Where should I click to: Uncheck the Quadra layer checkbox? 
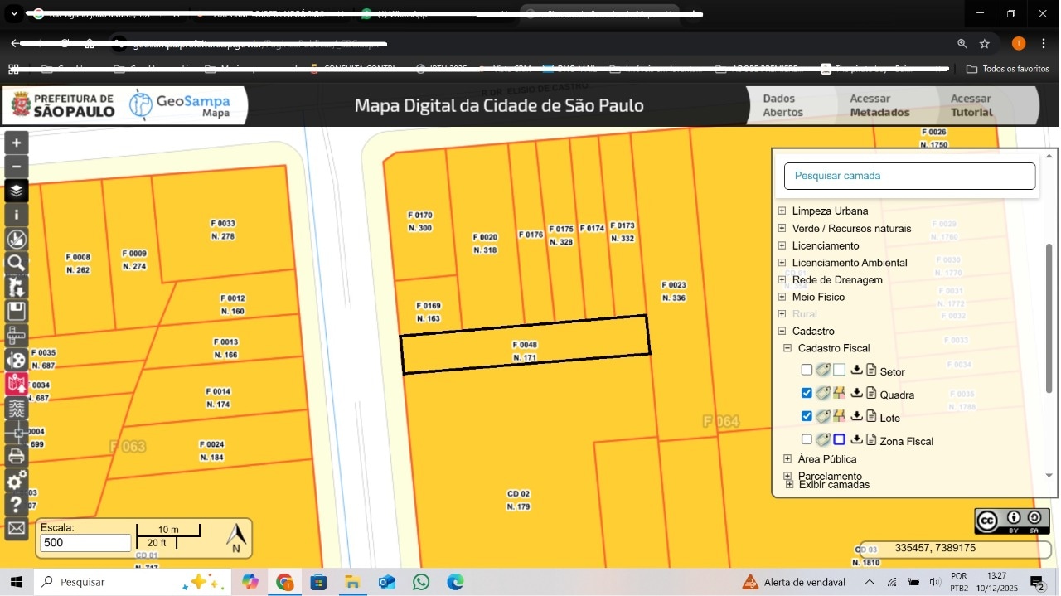807,393
